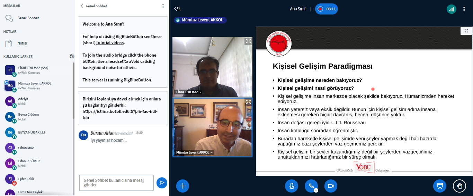The image size is (473, 196).
Task: Open chat options three-dot menu
Action: [163, 6]
